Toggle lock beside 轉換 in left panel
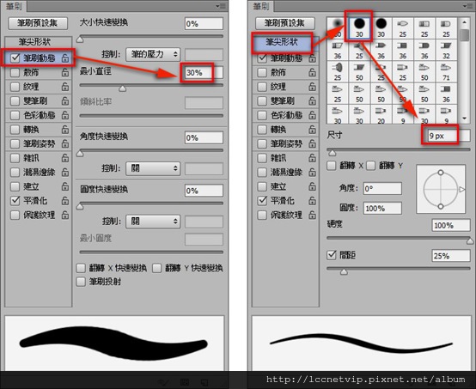This screenshot has width=476, height=389. [65, 130]
